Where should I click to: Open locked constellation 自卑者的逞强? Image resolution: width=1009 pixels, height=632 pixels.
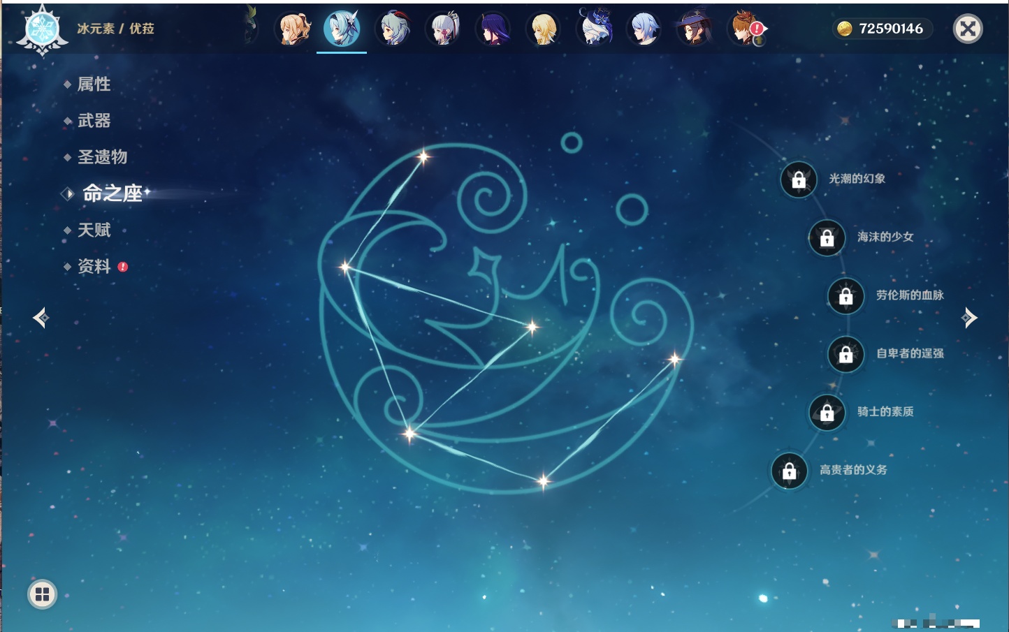(846, 354)
